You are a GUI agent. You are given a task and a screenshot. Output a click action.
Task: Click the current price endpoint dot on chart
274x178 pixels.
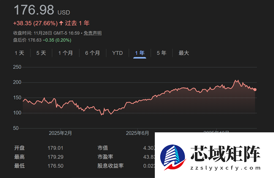pyautogui.click(x=255, y=89)
